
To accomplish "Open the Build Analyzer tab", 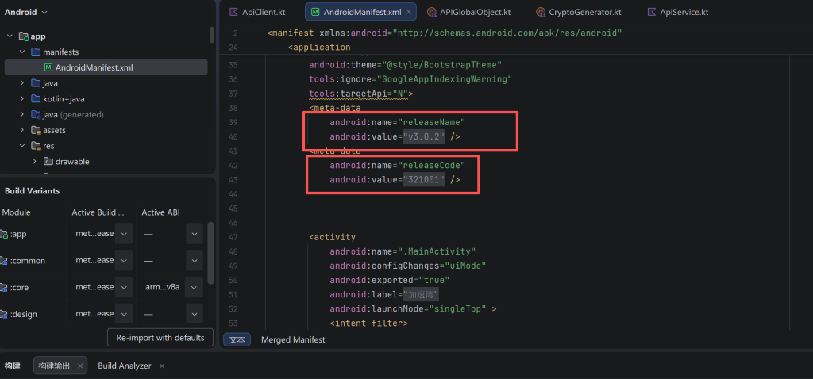I will coord(125,366).
